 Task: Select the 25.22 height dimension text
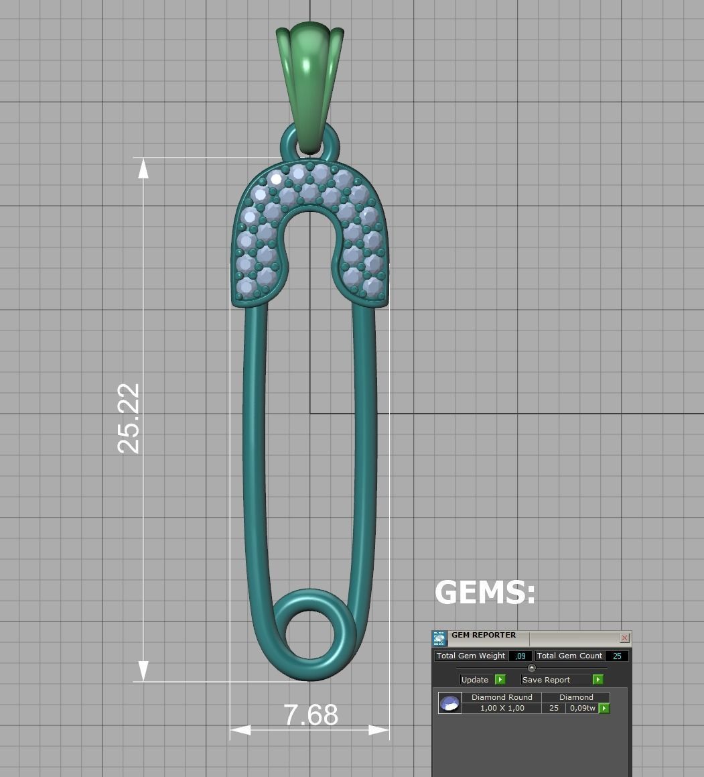pos(129,419)
